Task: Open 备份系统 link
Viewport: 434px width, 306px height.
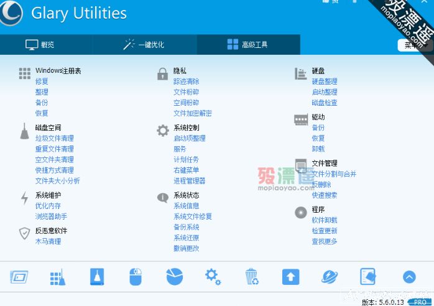Action: pyautogui.click(x=187, y=227)
